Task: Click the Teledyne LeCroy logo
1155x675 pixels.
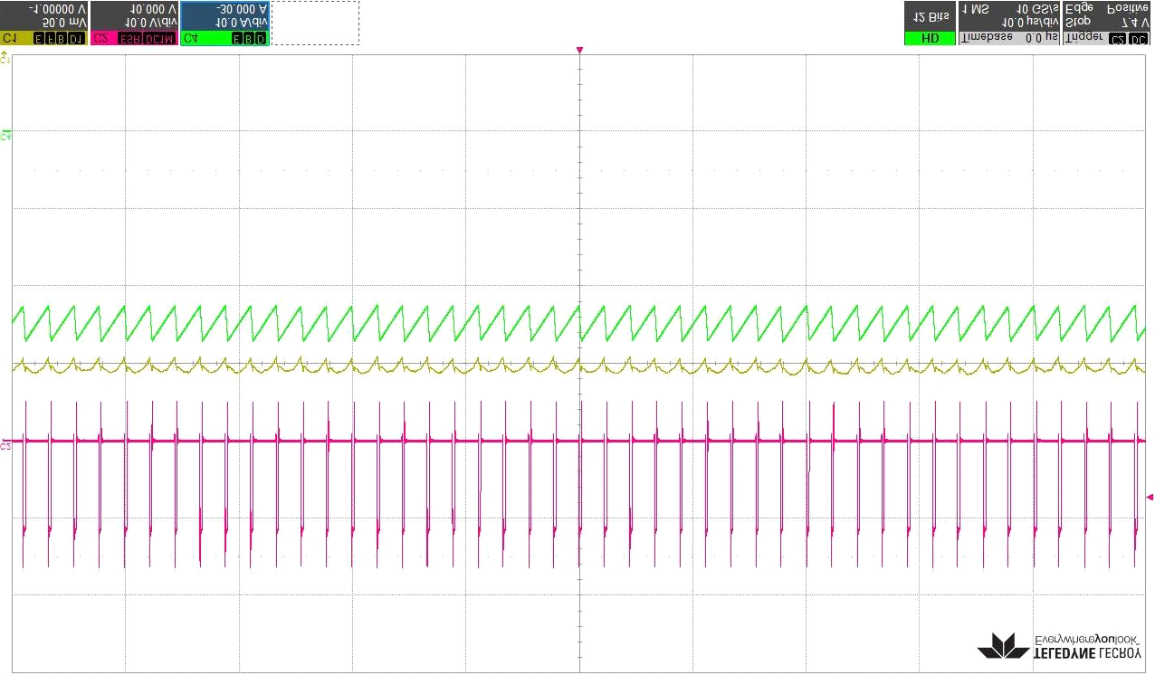Action: coord(1059,644)
